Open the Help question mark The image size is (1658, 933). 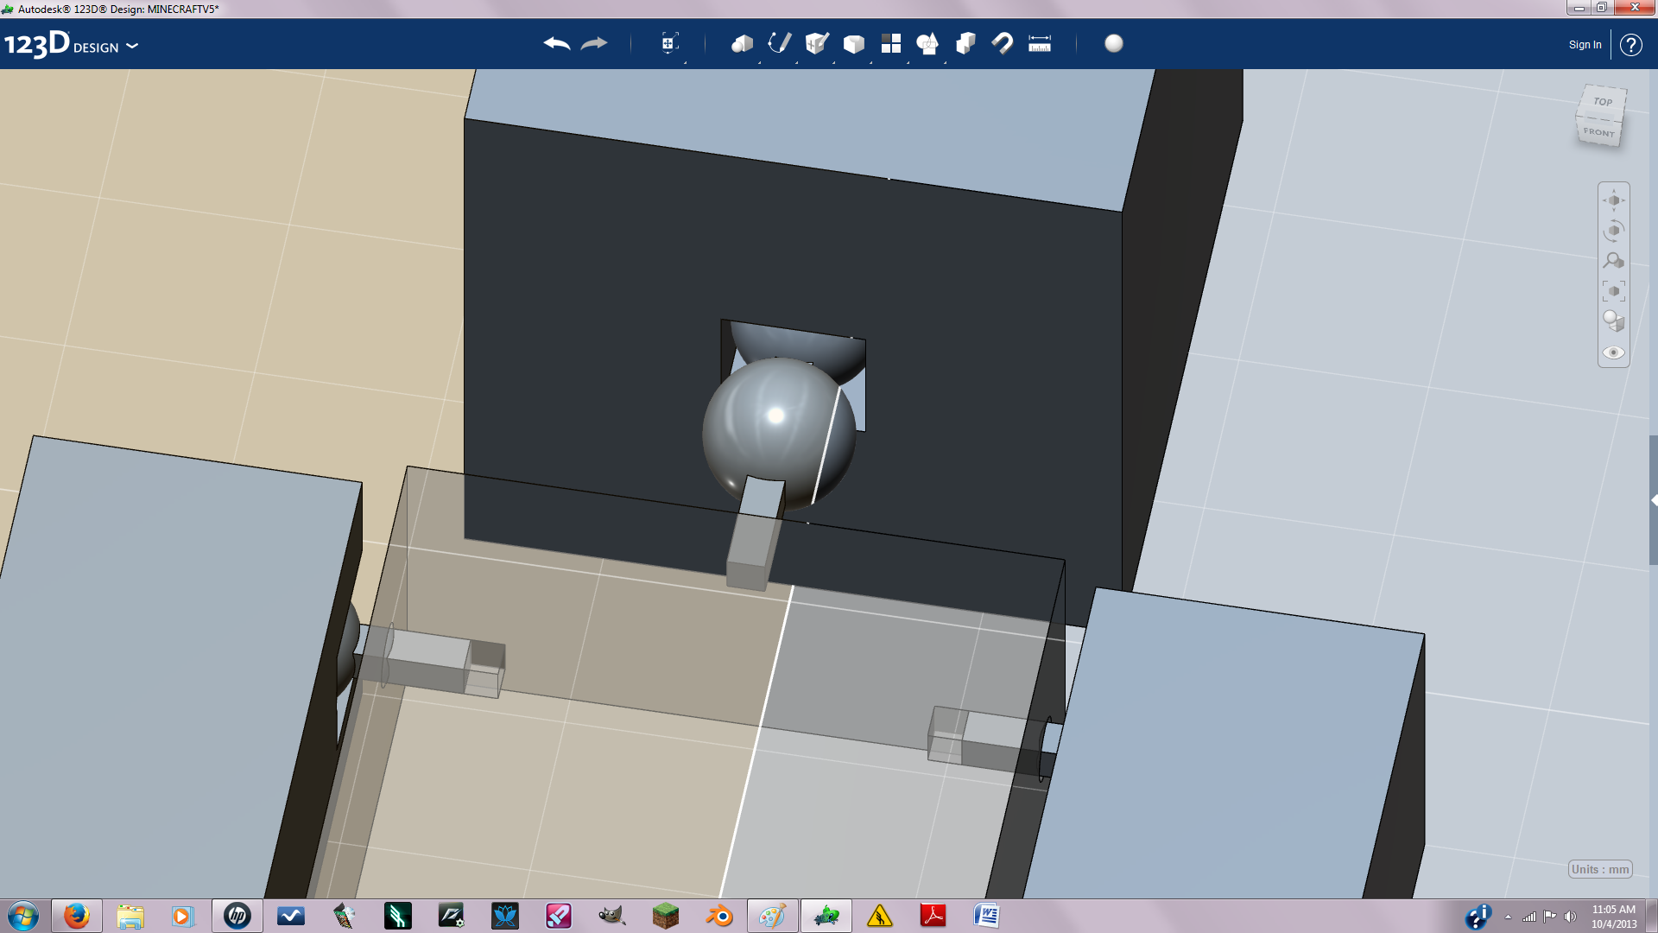(1630, 45)
